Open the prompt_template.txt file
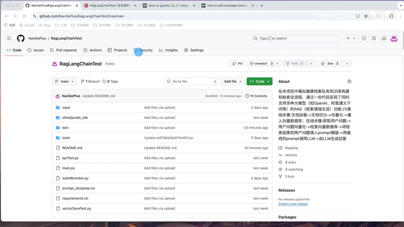 pyautogui.click(x=79, y=188)
